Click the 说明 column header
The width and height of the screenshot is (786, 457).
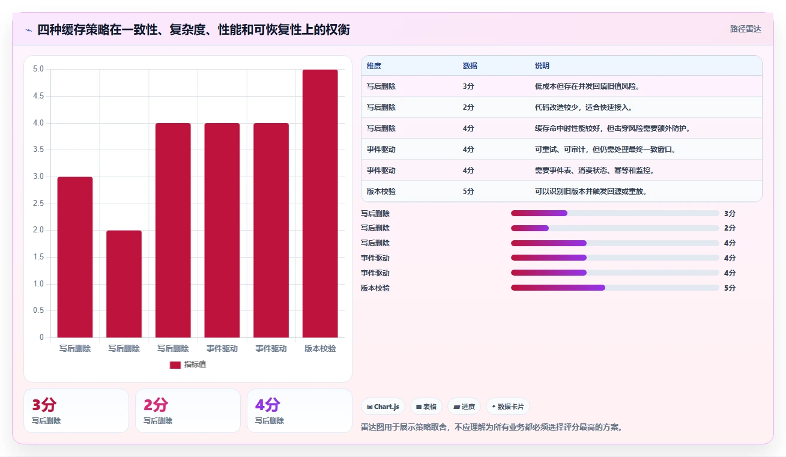pyautogui.click(x=542, y=66)
